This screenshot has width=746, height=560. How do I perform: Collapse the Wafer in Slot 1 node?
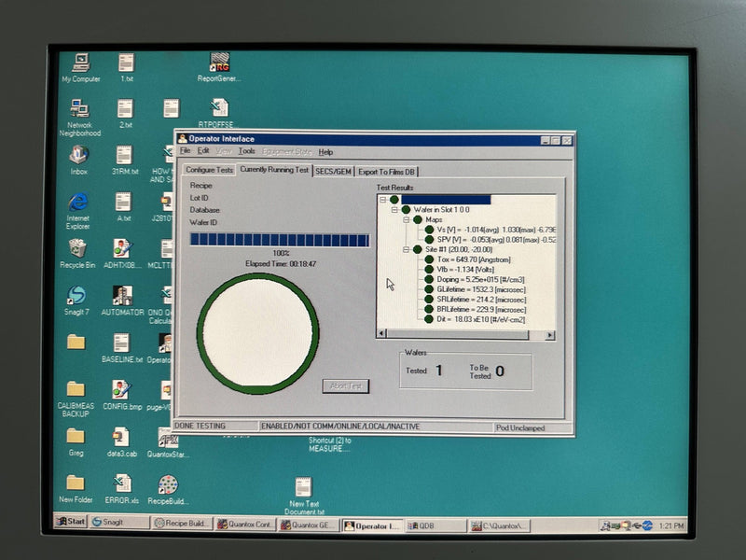point(394,209)
